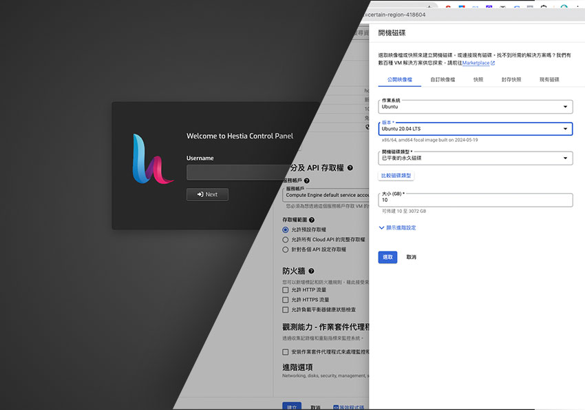
Task: Click the 防火牆 section heading
Action: tap(294, 271)
